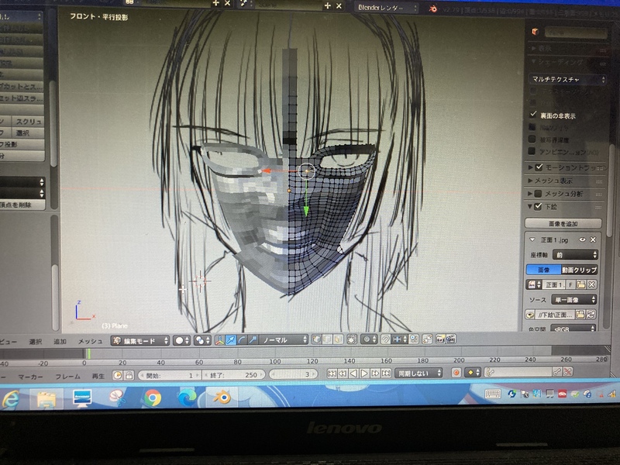Viewport: 620px width, 465px height.
Task: Switch to edge select mode
Action: (327, 339)
